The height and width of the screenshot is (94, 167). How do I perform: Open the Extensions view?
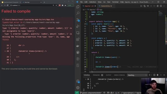pyautogui.click(x=78, y=39)
